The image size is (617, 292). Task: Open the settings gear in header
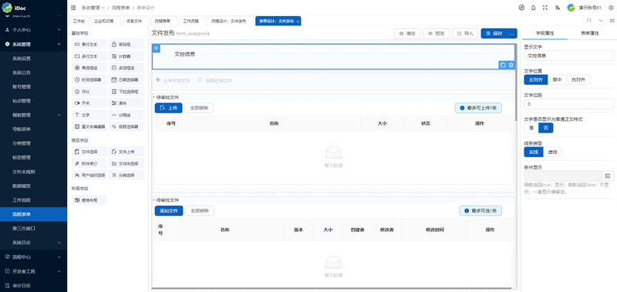coord(611,8)
